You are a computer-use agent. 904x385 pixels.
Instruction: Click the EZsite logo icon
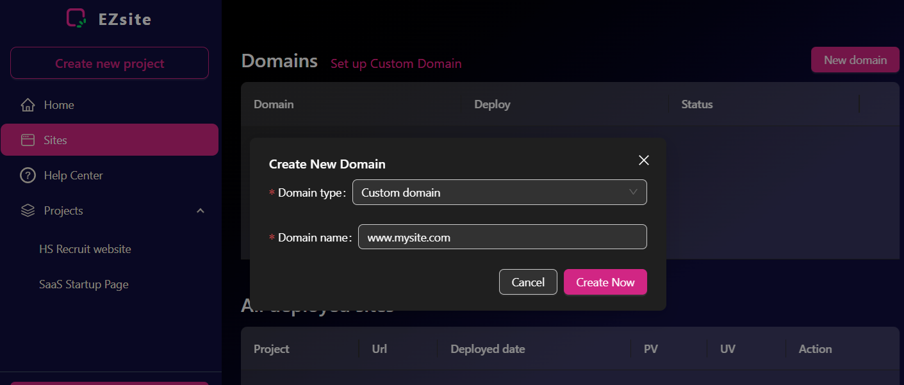pyautogui.click(x=76, y=19)
